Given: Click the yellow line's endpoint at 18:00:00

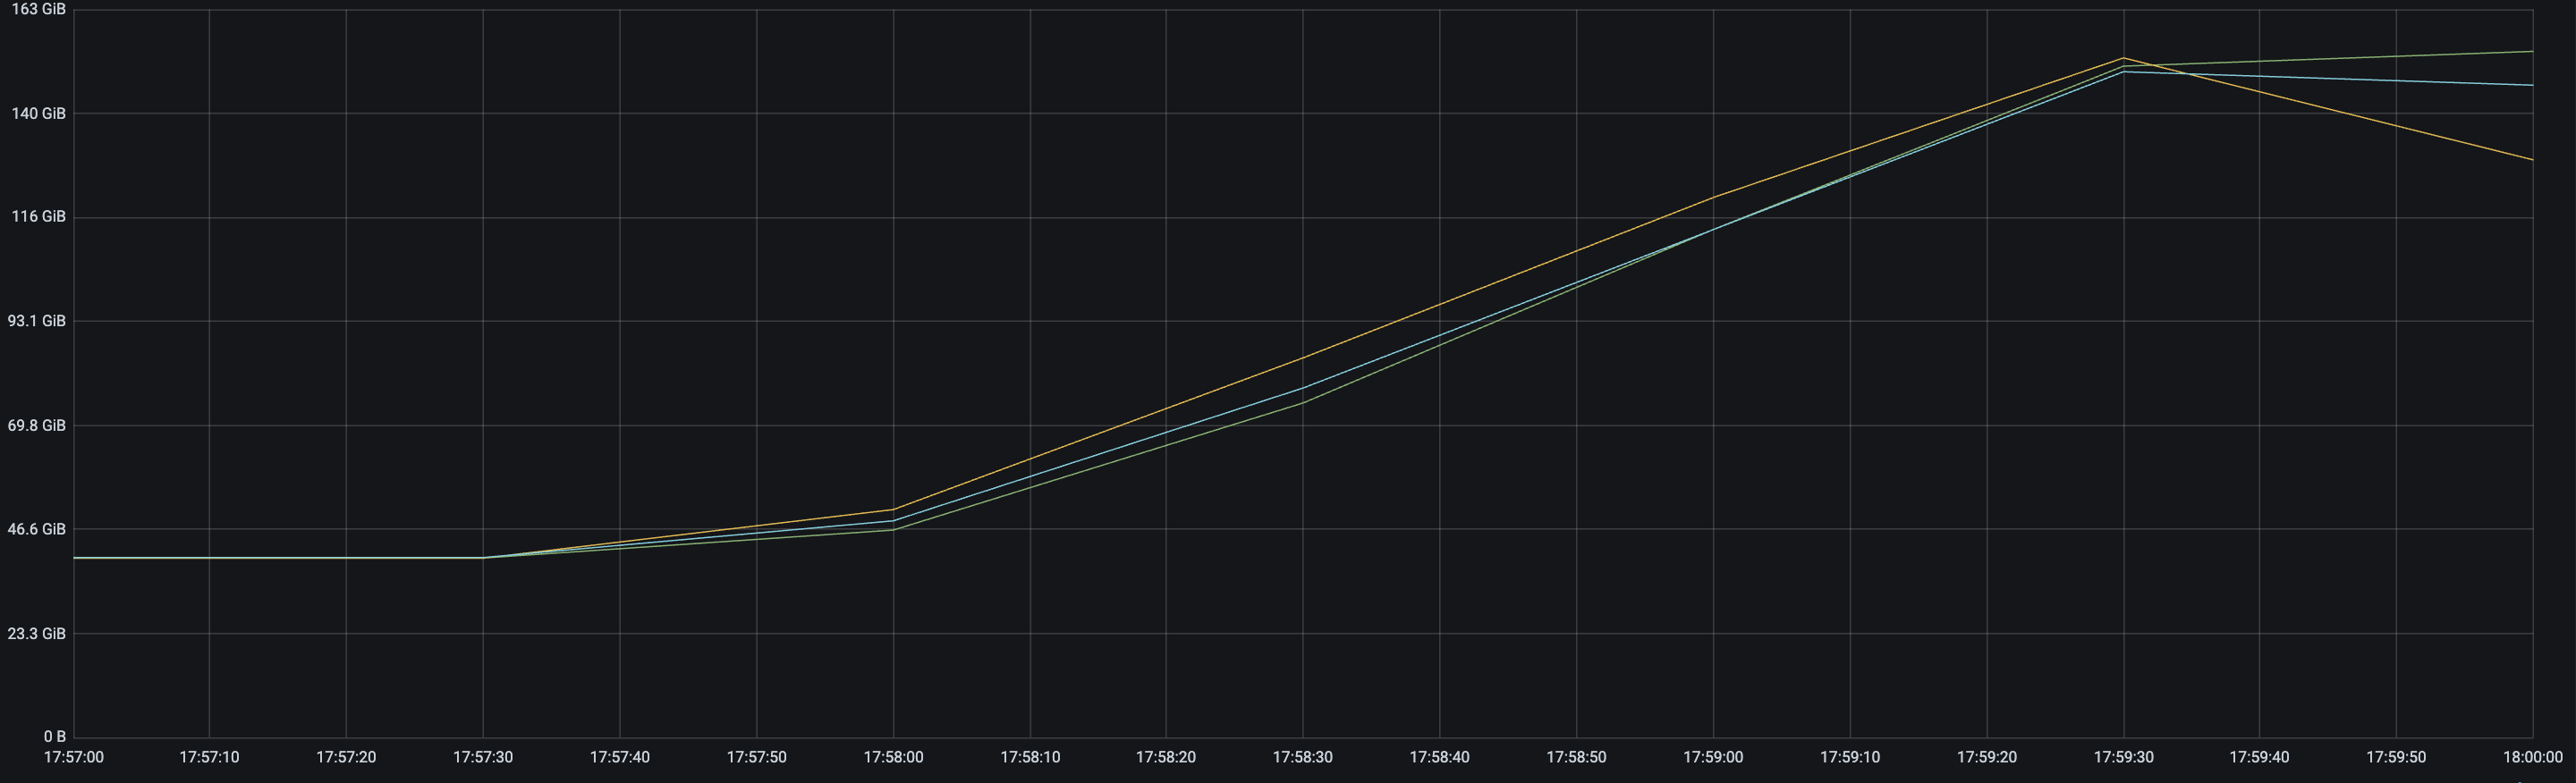Looking at the screenshot, I should coord(2532,160).
